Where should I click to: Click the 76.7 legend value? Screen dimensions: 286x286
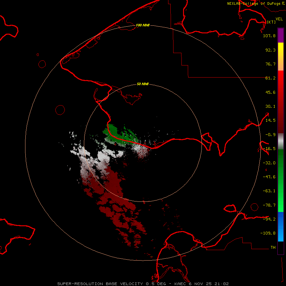coord(270,64)
